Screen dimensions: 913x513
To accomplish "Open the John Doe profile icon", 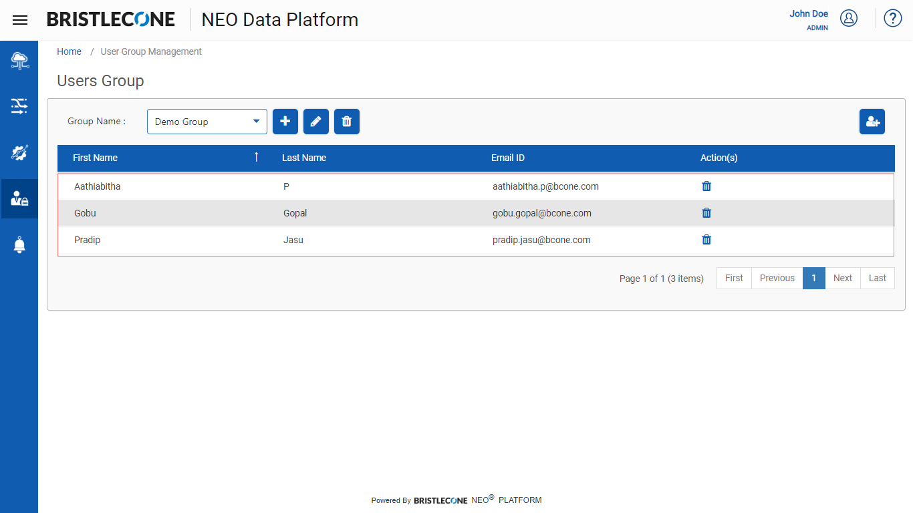I will coord(849,18).
